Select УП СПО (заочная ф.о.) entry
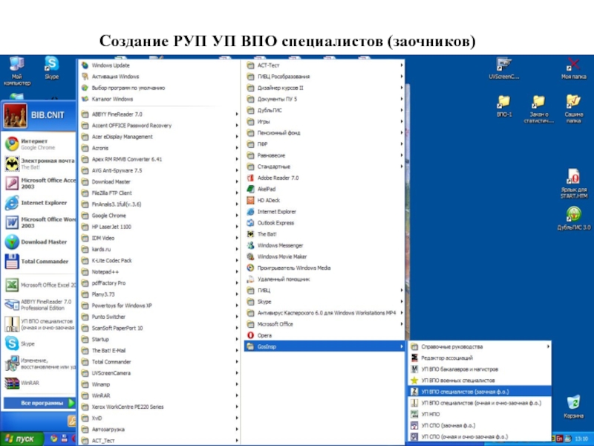 pos(480,425)
